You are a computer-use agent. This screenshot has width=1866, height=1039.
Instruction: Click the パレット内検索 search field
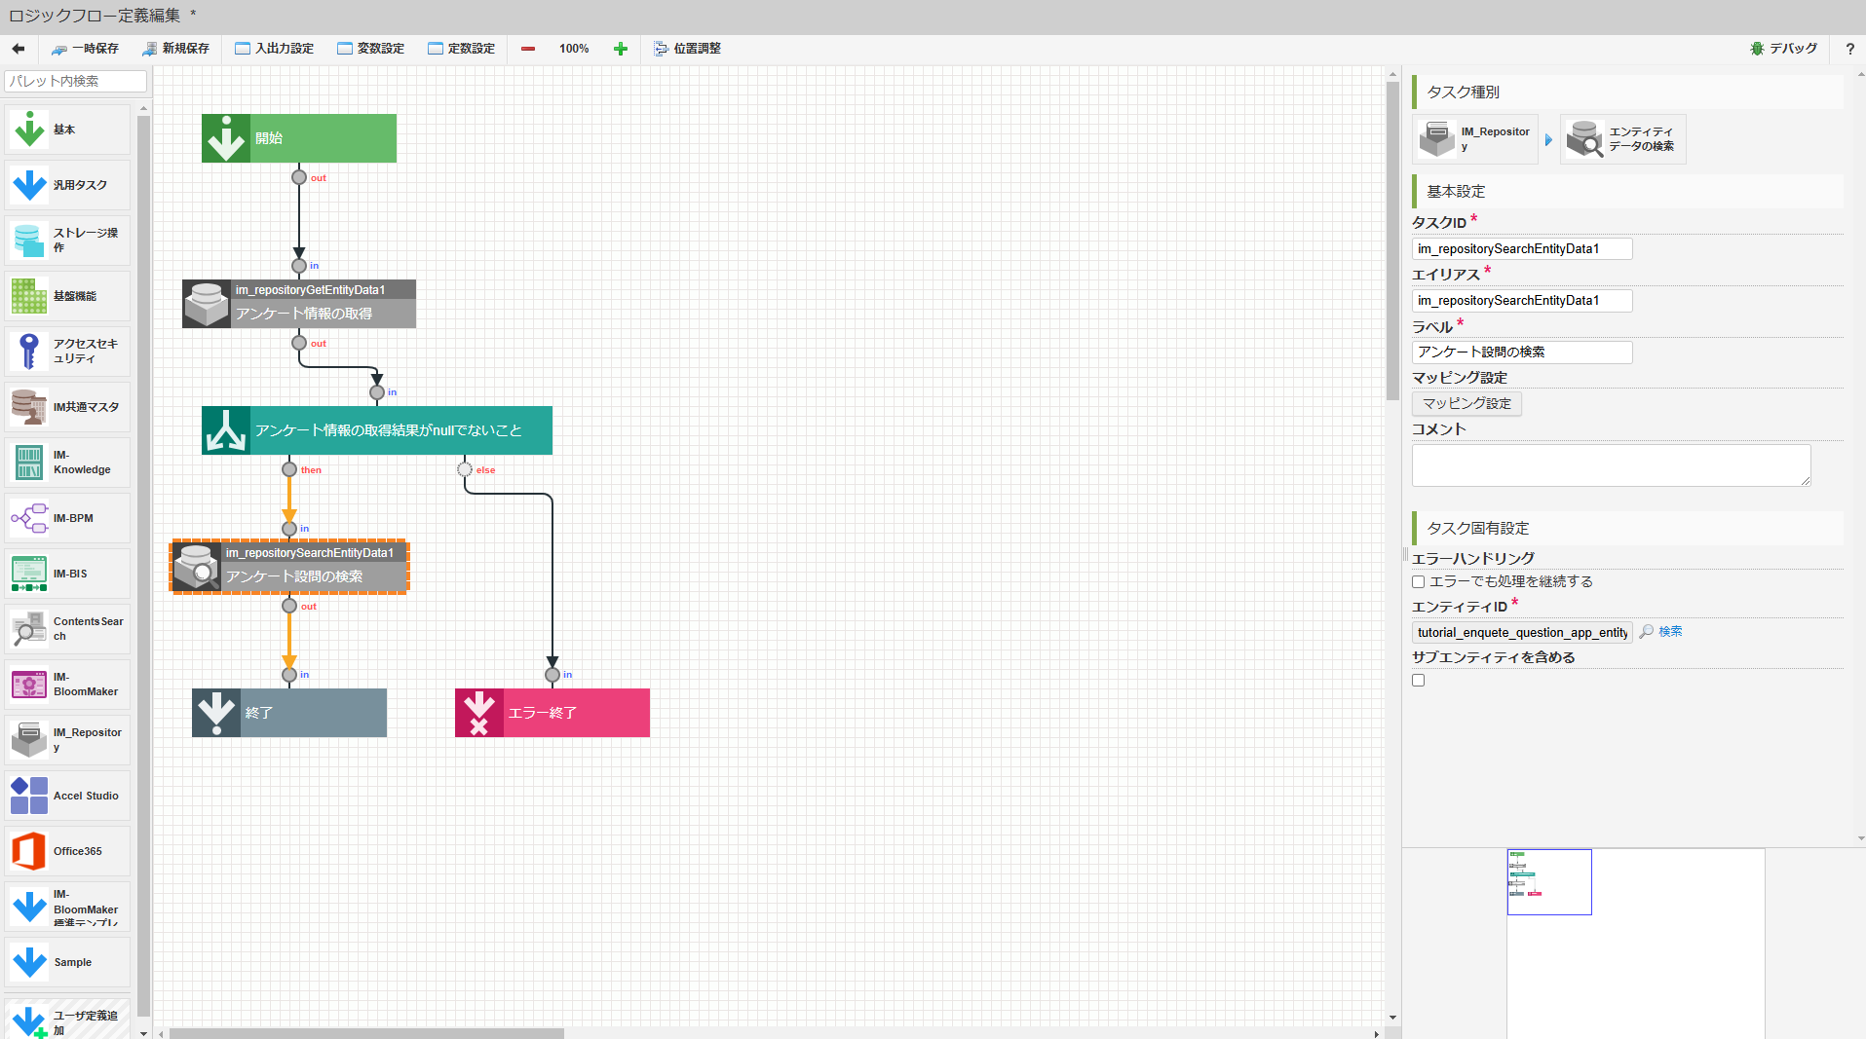(x=75, y=81)
